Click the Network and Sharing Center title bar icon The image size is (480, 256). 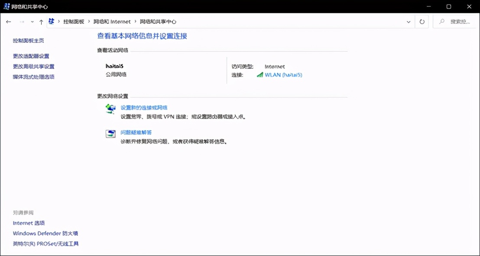click(6, 6)
